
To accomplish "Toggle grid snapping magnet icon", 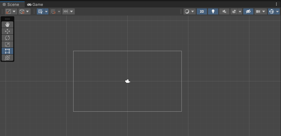I will (x=53, y=11).
